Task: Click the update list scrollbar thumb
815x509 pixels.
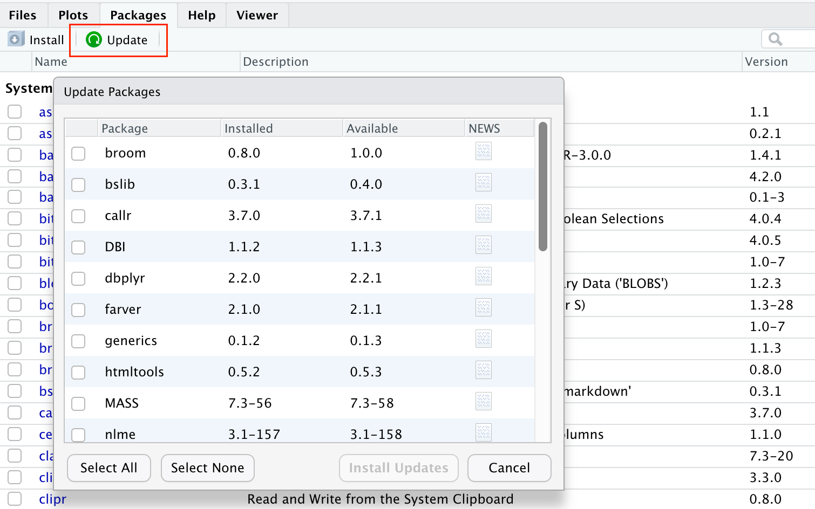Action: [543, 187]
